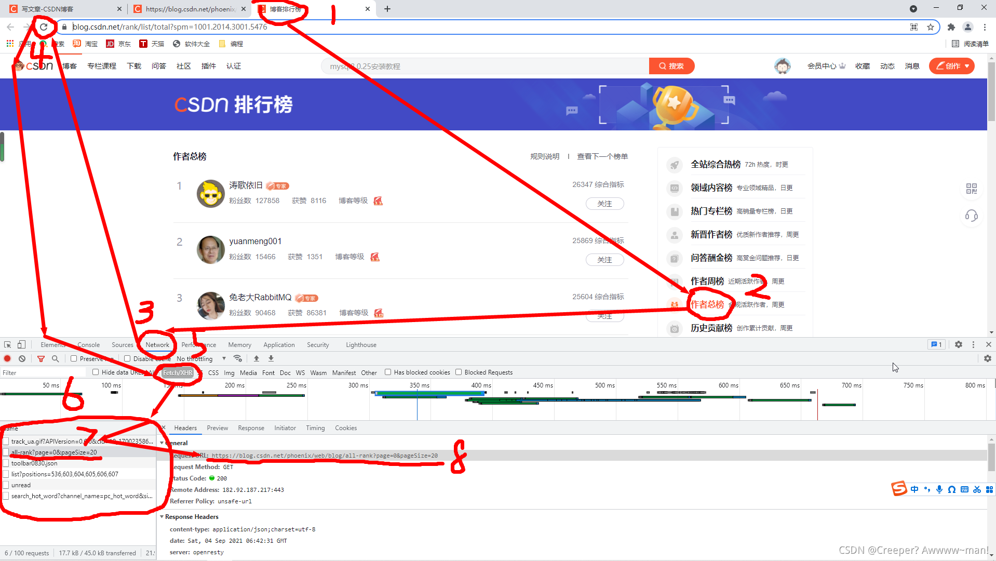Click the console messages badge showing 1
Image resolution: width=996 pixels, height=561 pixels.
click(x=937, y=344)
